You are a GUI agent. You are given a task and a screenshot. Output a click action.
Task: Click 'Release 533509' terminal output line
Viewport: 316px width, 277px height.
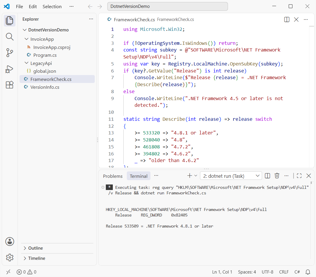click(x=159, y=226)
